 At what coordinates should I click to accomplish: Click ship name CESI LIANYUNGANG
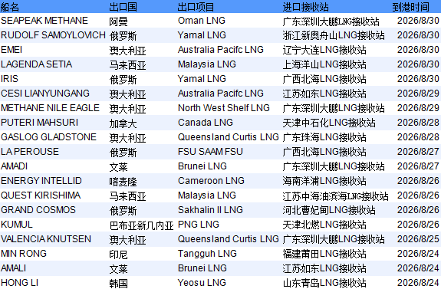pos(45,94)
